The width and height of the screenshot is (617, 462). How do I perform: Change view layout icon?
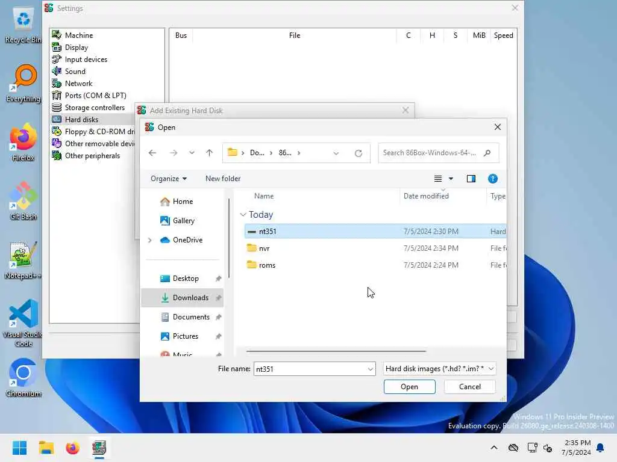(x=438, y=179)
